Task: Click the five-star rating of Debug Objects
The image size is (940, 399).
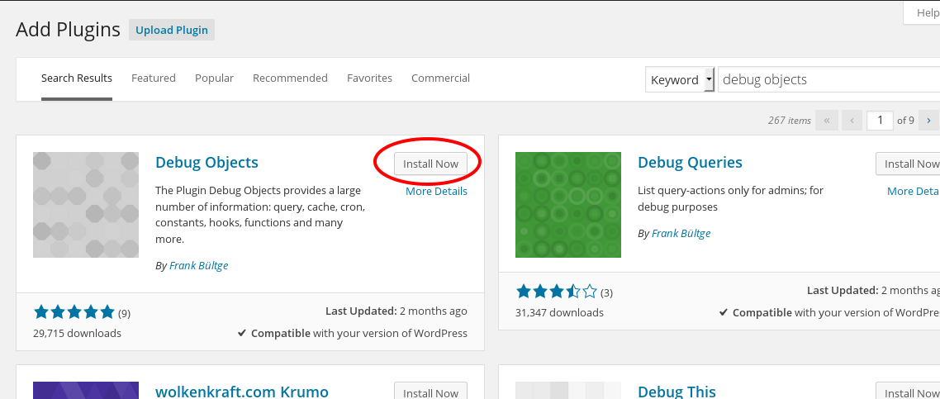Action: point(74,312)
